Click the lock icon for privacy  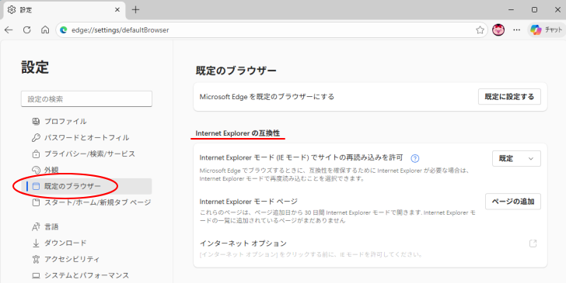[36, 154]
